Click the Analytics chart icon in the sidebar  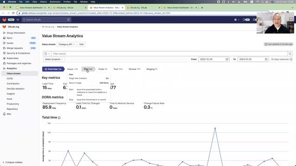4,68
